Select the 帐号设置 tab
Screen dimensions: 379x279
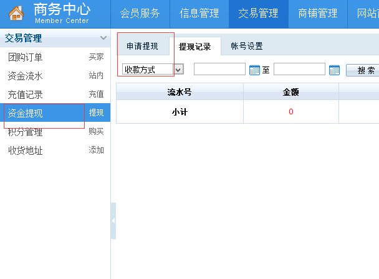tap(246, 46)
